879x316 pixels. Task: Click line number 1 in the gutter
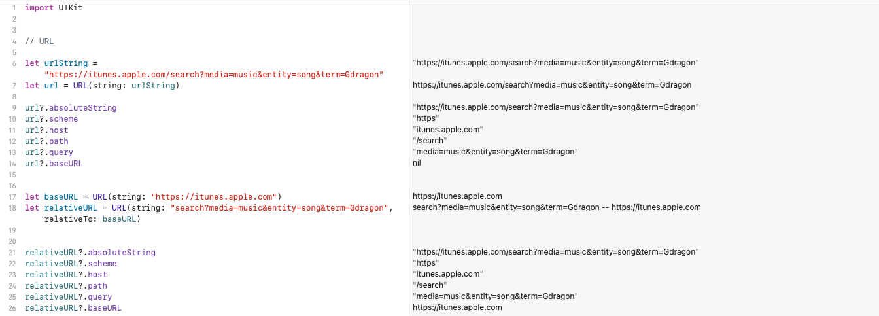click(x=14, y=8)
